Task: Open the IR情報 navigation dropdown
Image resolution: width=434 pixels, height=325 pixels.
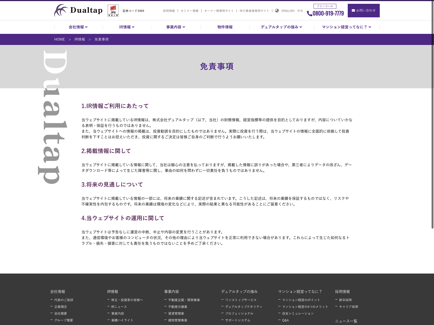Action: pos(127,27)
